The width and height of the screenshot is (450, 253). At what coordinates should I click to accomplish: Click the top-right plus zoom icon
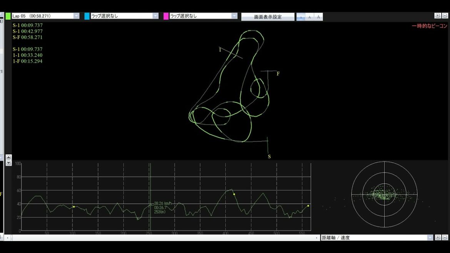437,16
